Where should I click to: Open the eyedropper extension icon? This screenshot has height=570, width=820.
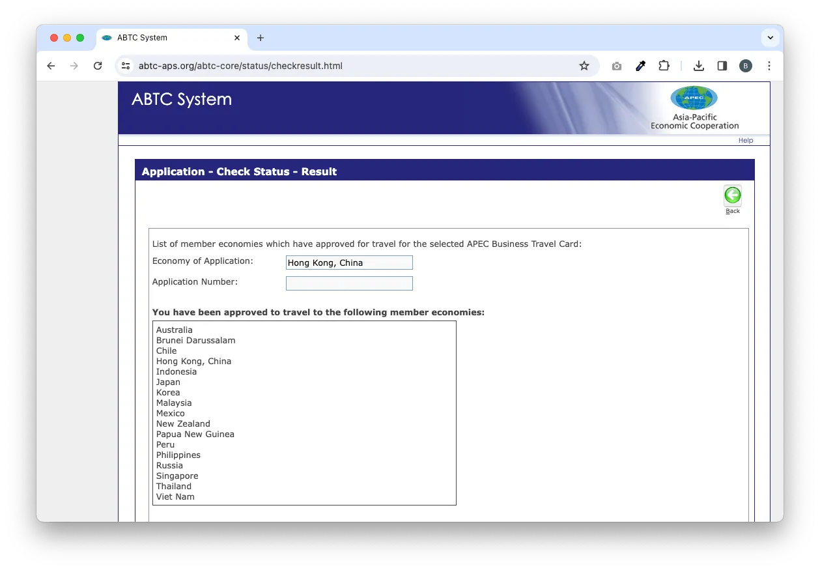[x=640, y=66]
